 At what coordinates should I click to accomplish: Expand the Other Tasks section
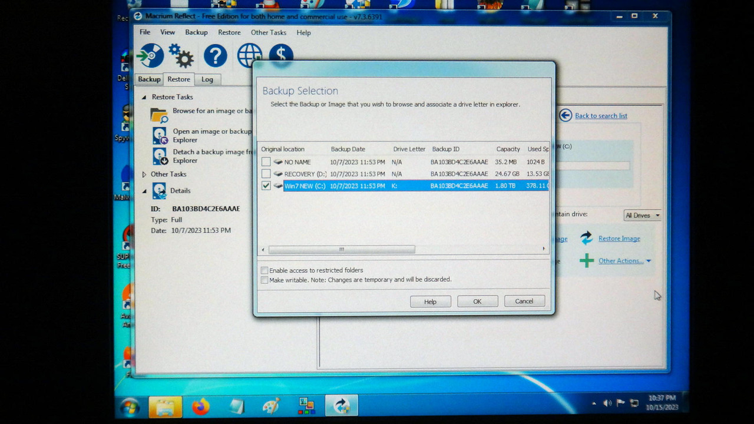coord(144,174)
